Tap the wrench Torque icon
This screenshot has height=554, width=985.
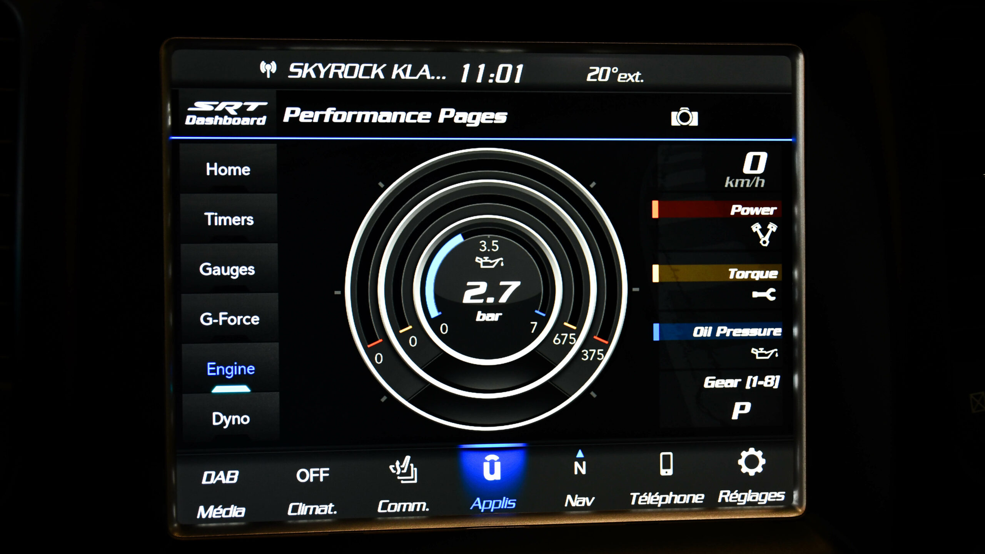(x=764, y=295)
